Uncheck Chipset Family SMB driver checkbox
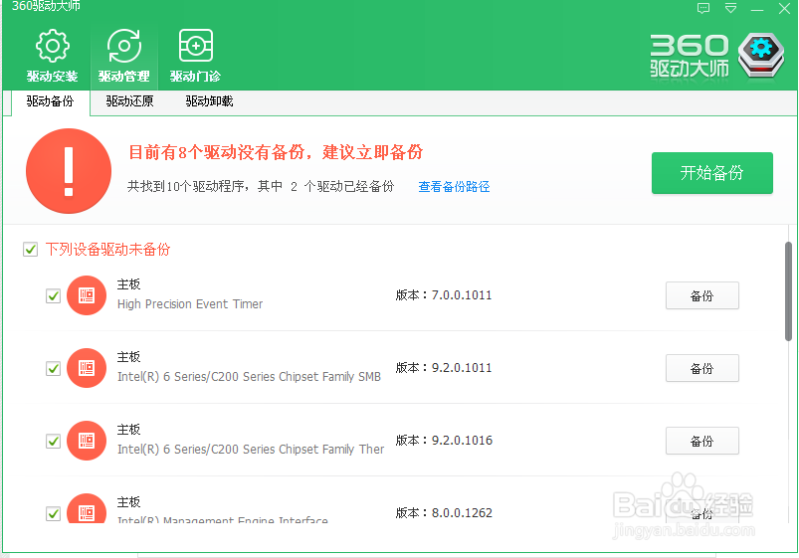This screenshot has width=799, height=558. tap(53, 368)
